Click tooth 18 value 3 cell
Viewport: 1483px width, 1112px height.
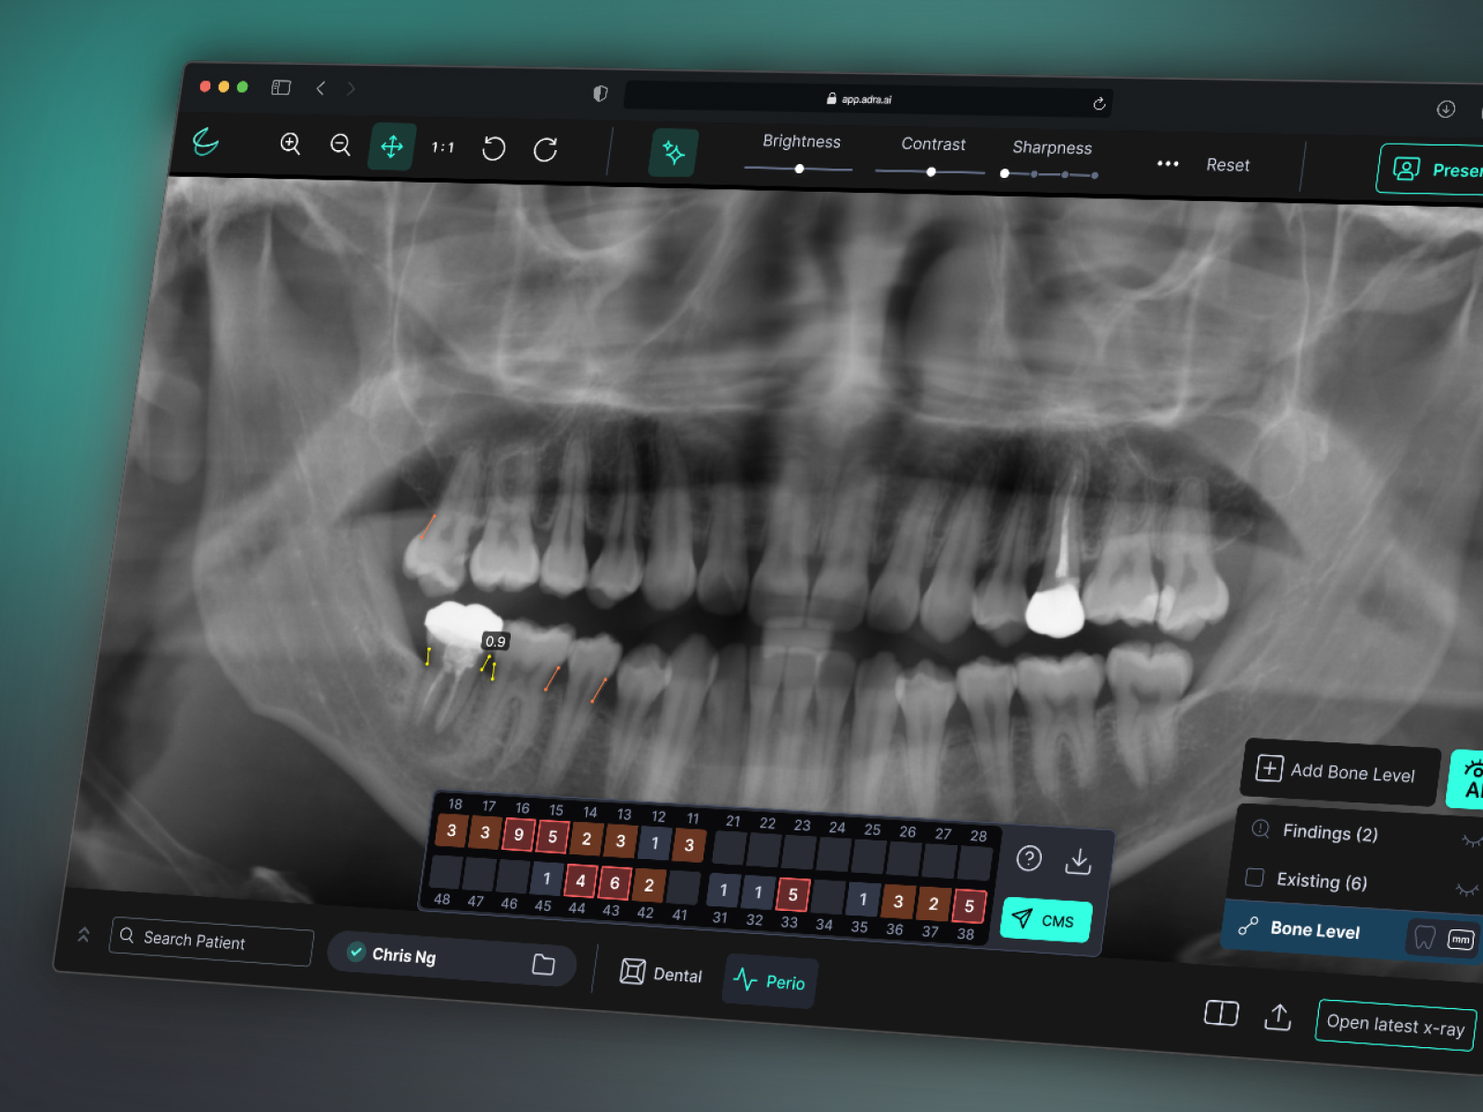451,830
